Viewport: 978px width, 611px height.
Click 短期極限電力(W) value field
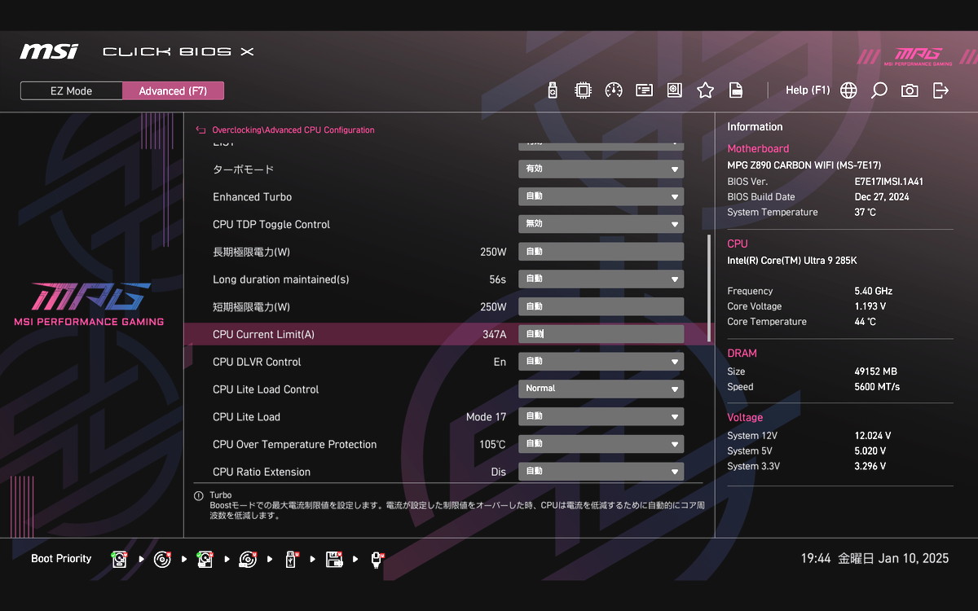click(x=601, y=307)
